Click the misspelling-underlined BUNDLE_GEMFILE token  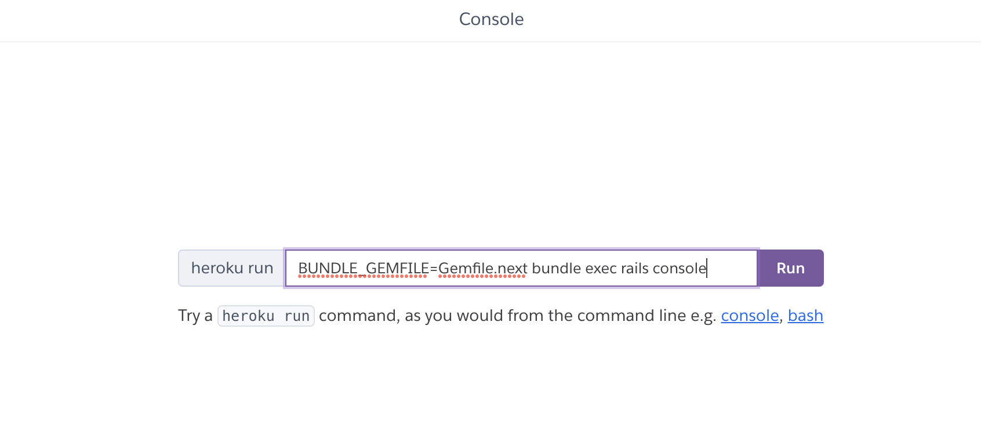point(362,268)
